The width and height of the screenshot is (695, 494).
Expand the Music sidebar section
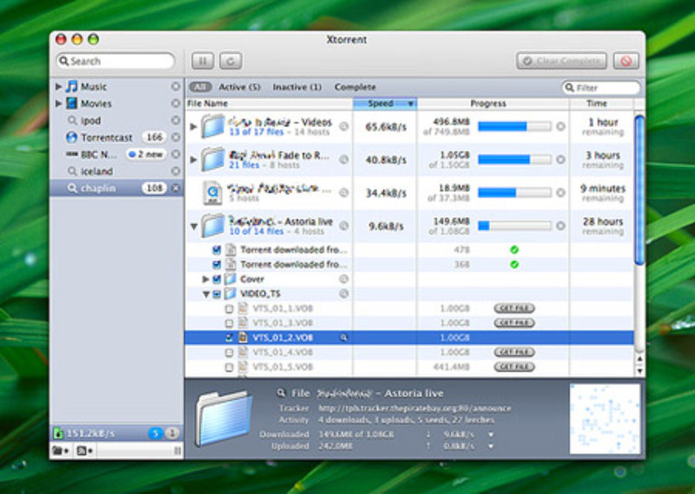58,86
